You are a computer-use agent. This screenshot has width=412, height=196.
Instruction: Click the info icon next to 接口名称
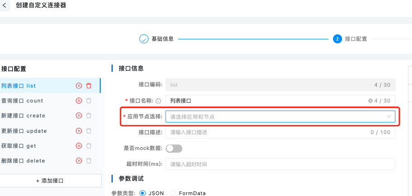(x=158, y=101)
